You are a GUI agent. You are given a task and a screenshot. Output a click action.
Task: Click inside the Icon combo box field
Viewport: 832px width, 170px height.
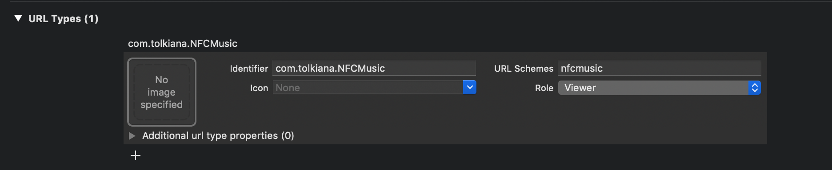coord(368,88)
